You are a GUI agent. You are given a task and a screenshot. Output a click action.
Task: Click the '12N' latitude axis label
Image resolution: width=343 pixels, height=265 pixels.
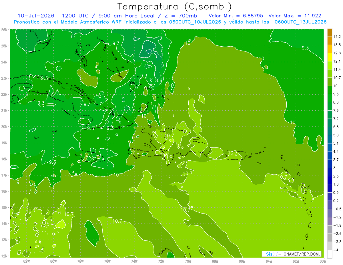coord(4,256)
